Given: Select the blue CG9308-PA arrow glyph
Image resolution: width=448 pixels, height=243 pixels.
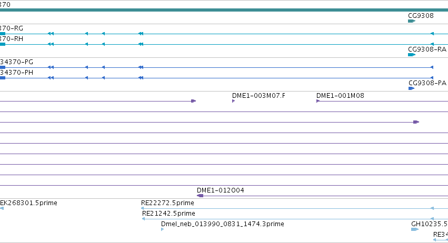Looking at the screenshot, I should (x=412, y=88).
